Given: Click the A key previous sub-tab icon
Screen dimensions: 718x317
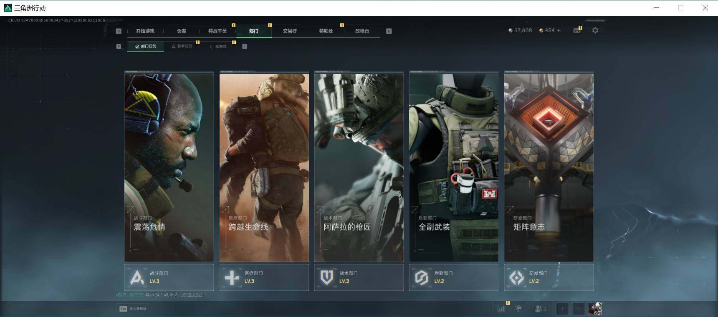Looking at the screenshot, I should (119, 46).
